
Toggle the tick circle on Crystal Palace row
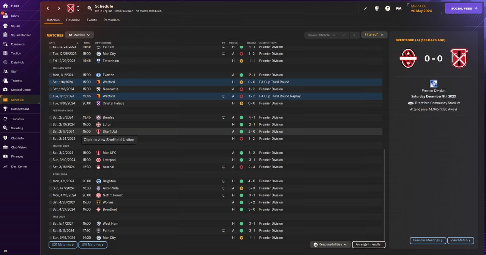click(x=50, y=103)
